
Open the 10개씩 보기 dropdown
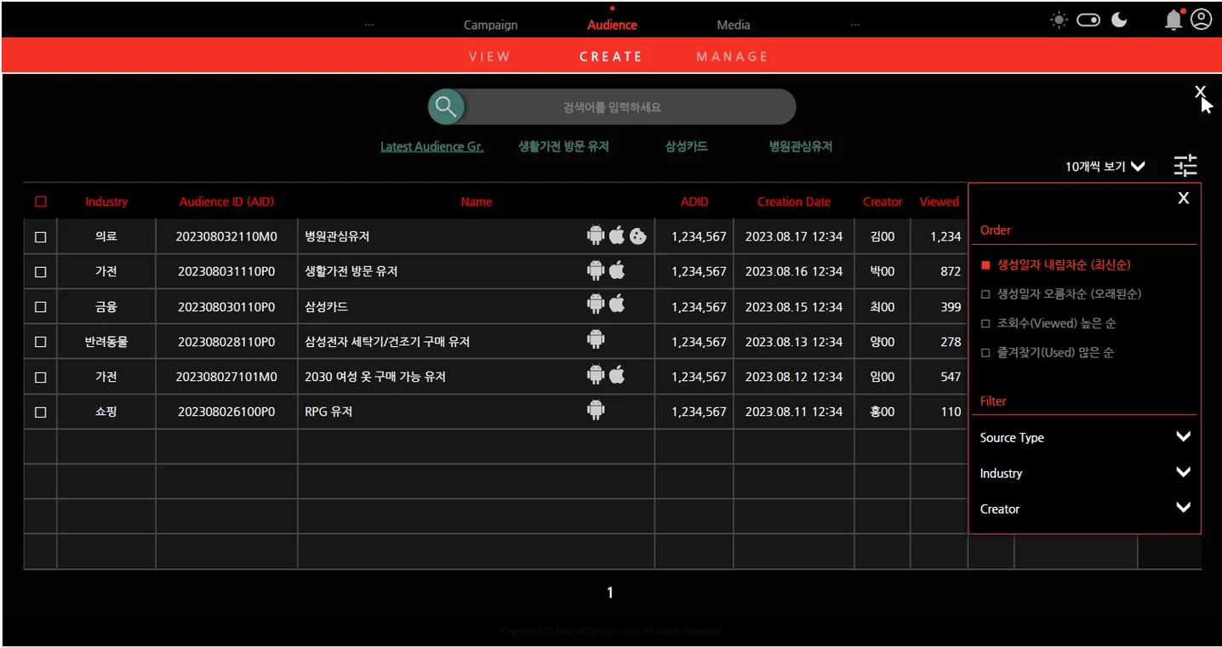coord(1104,167)
